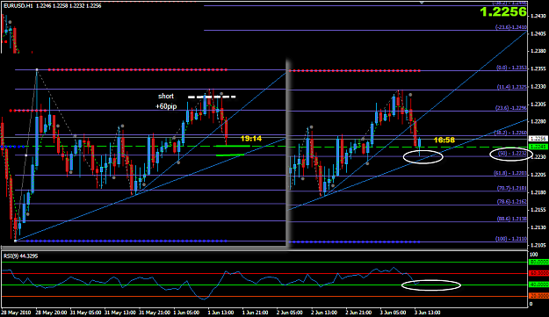Image resolution: width=549 pixels, height=317 pixels.
Task: Select the (61.8) - 1.2203 Fibonacci label
Action: point(511,173)
